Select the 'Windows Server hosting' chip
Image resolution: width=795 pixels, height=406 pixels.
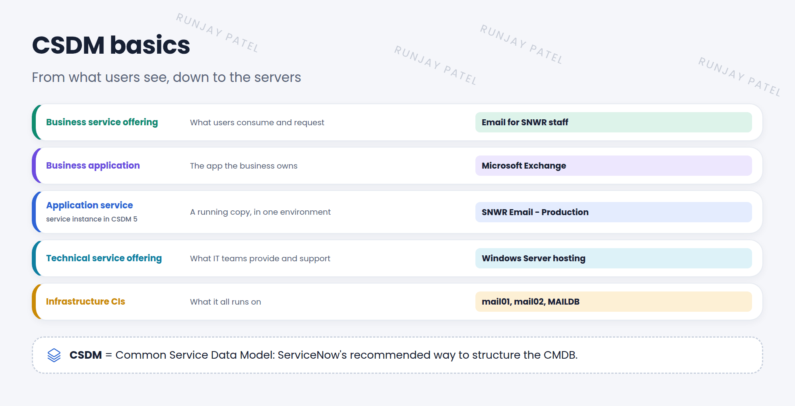click(x=613, y=258)
